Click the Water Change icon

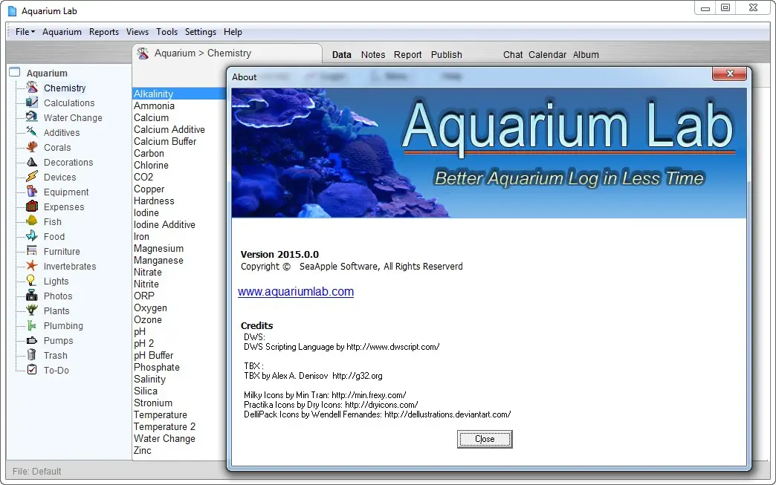click(x=32, y=117)
